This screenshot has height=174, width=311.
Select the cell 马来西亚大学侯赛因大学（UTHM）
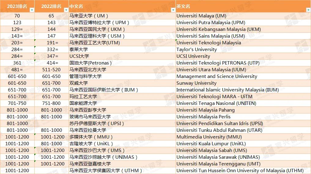coord(122,171)
